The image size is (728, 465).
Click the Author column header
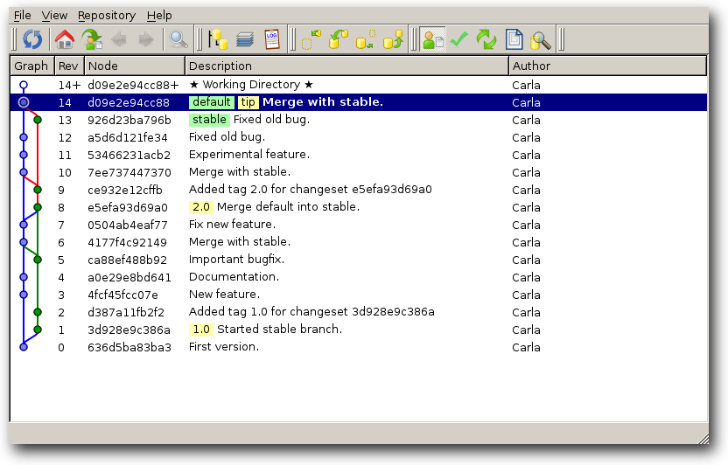coord(608,66)
